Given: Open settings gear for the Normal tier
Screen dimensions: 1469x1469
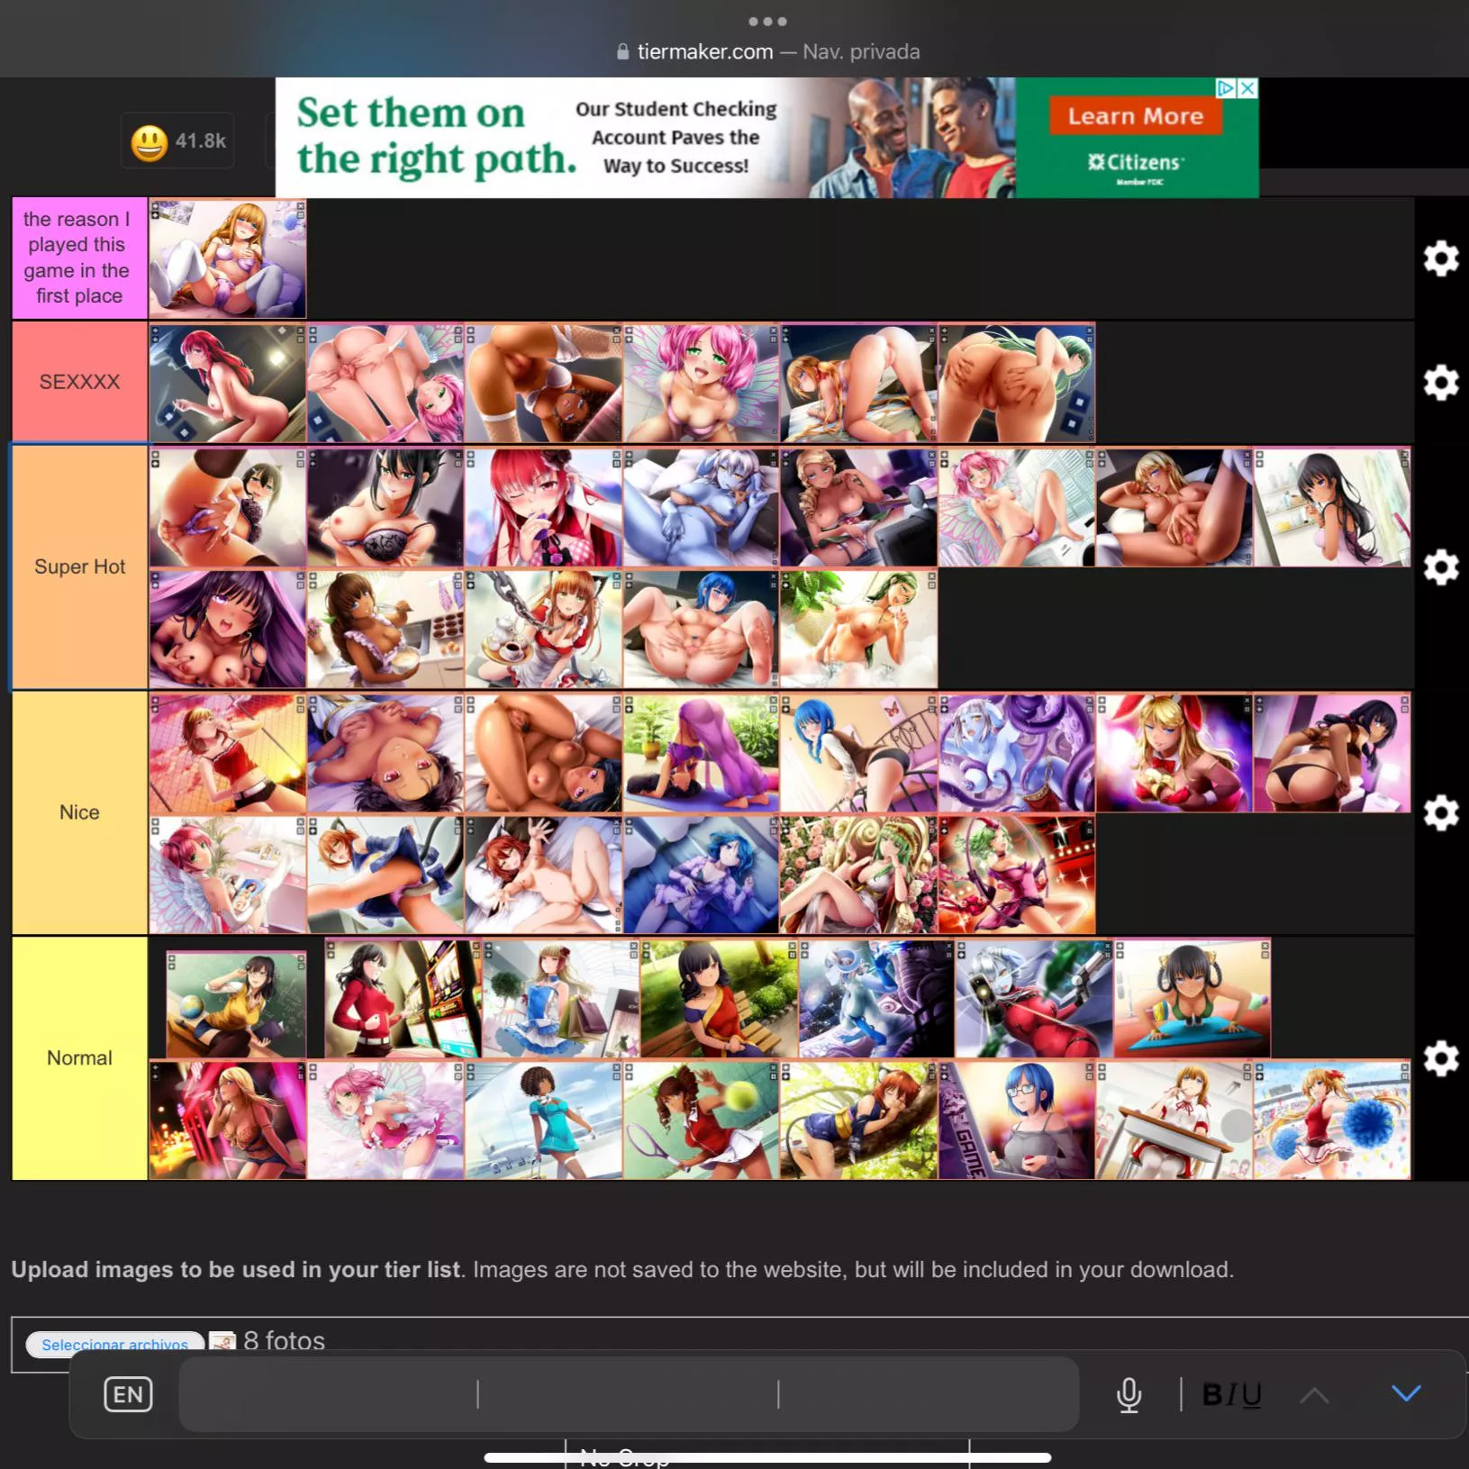Looking at the screenshot, I should pyautogui.click(x=1442, y=1058).
